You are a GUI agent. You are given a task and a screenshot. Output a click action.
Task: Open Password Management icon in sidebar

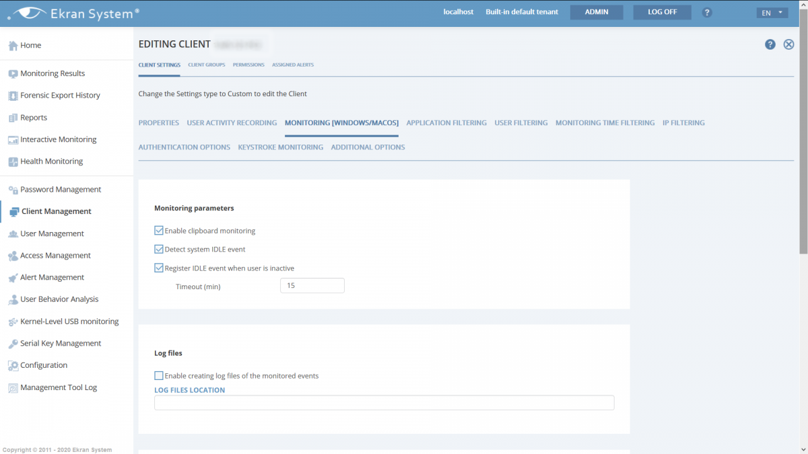13,190
